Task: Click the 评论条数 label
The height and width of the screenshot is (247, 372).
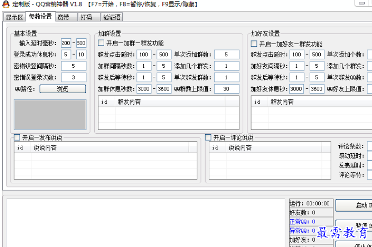Action: point(351,146)
